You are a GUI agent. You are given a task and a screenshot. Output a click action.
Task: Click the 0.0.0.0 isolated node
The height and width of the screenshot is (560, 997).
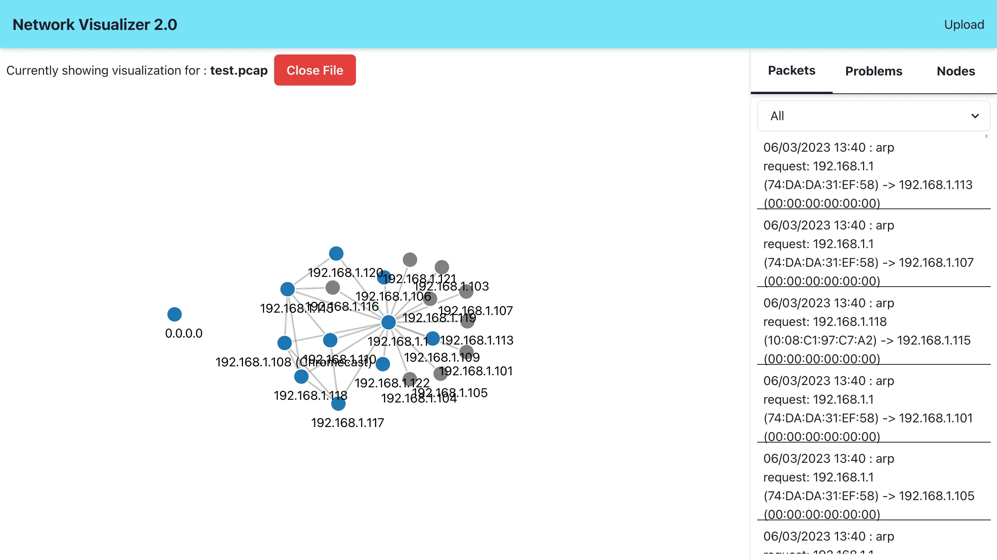(x=174, y=315)
